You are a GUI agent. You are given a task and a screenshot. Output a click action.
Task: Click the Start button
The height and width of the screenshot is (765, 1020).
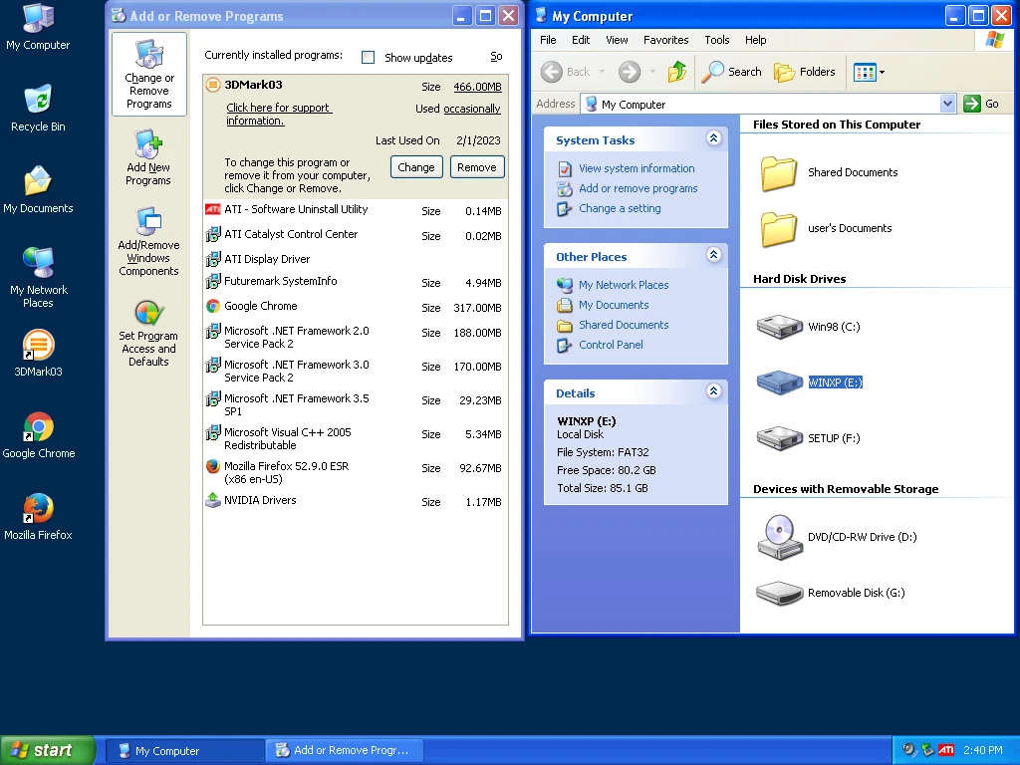pos(47,750)
